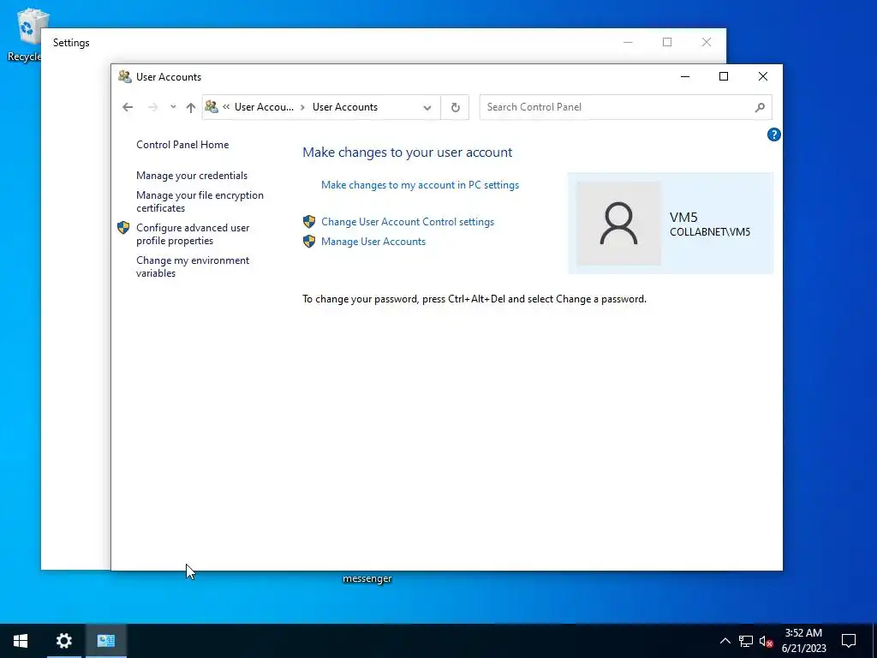
Task: Open Change my environment variables
Action: click(193, 266)
